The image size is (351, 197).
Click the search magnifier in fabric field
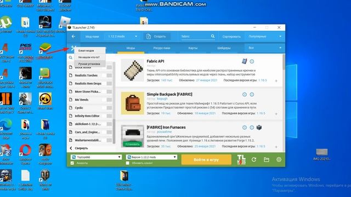coord(213,36)
